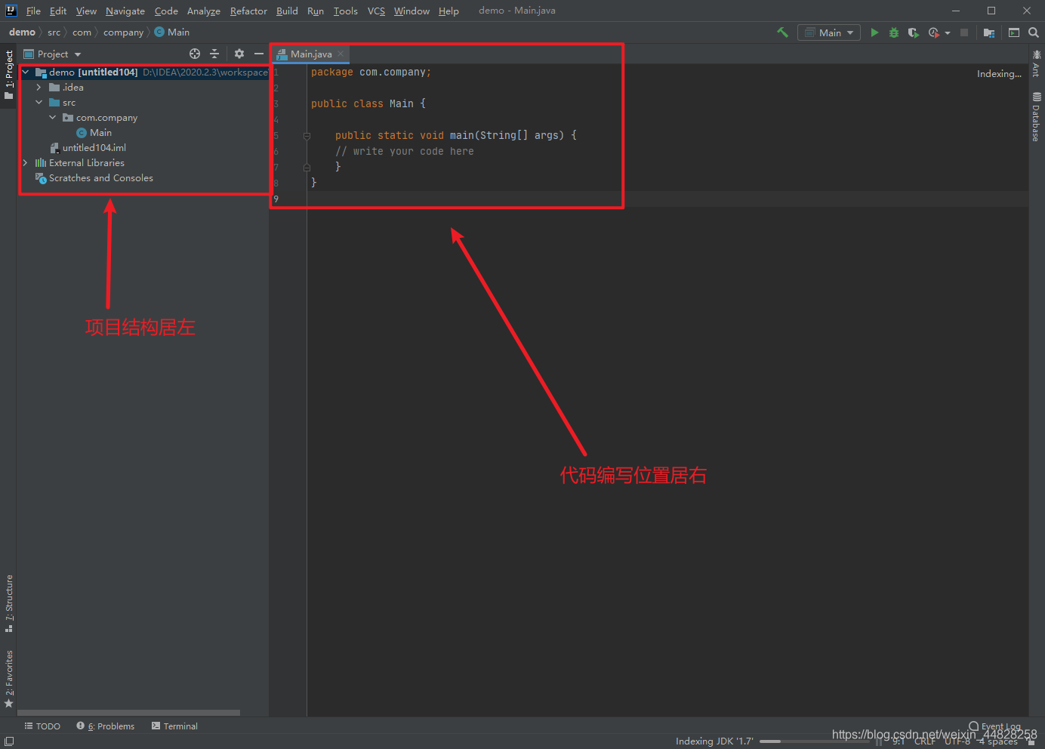Click the CRLF line separator status
Image resolution: width=1045 pixels, height=749 pixels.
click(924, 741)
